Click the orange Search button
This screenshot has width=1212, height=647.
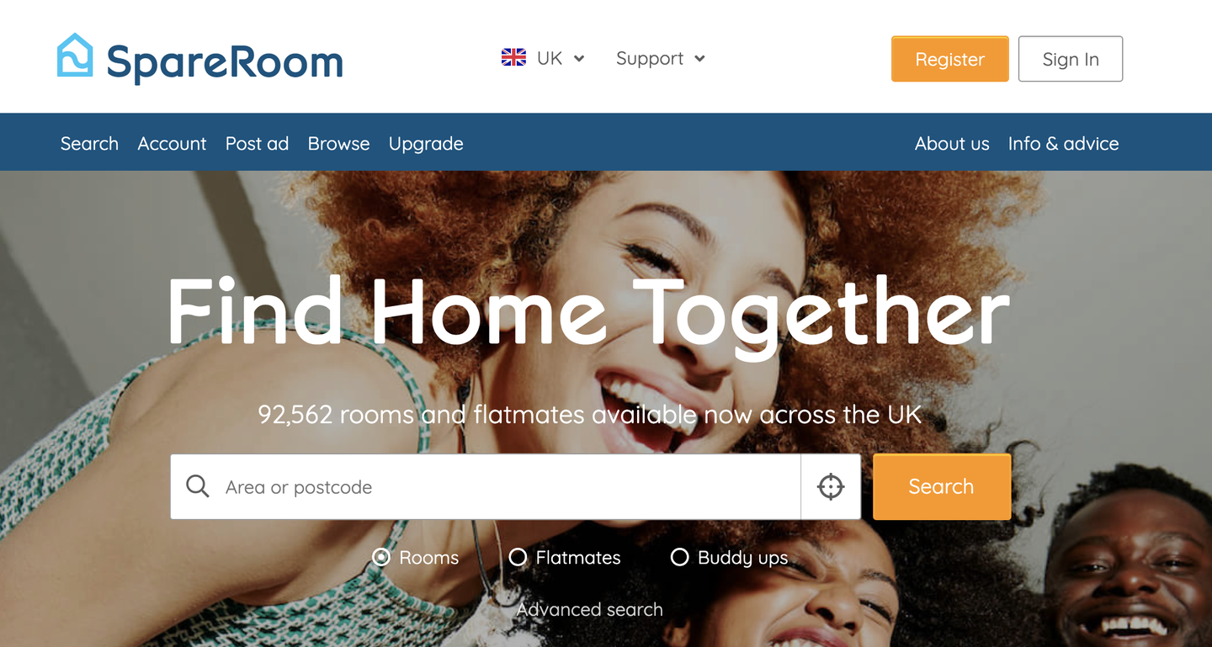point(942,486)
